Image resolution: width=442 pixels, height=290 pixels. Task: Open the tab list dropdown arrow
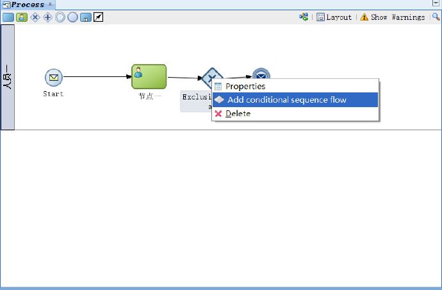pos(436,3)
